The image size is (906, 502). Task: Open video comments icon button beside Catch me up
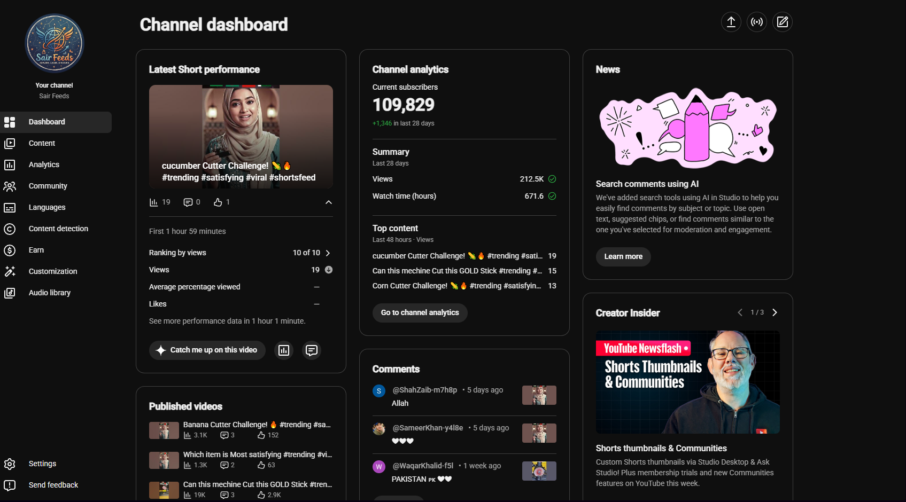[312, 350]
